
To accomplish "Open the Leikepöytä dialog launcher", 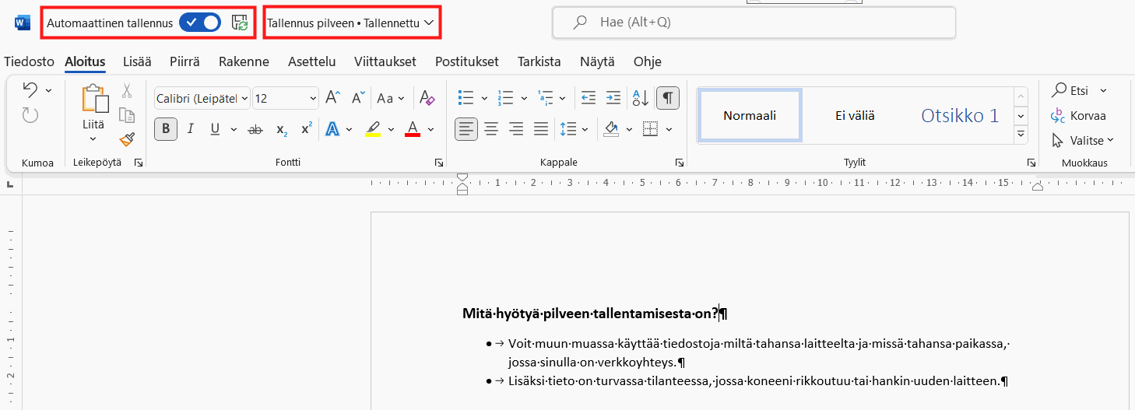I will [x=138, y=163].
